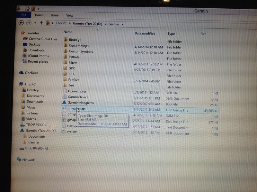Click the SUM File type cell
The image size is (257, 192).
point(173,116)
